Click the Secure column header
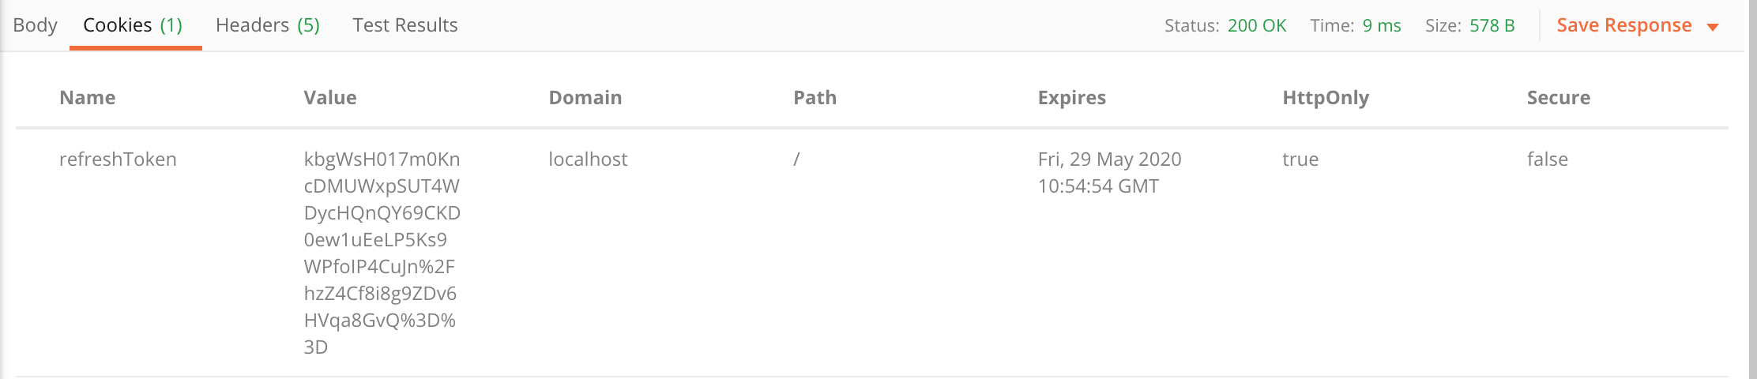 1559,98
